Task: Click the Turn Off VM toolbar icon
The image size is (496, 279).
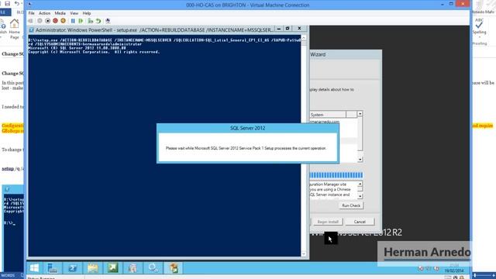Action: (x=47, y=21)
